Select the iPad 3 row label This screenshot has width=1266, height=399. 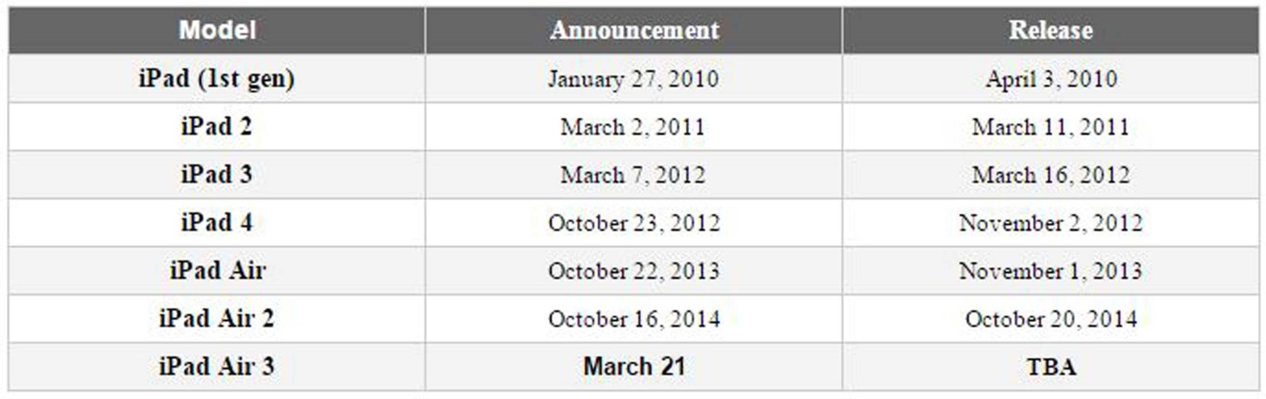[x=217, y=175]
